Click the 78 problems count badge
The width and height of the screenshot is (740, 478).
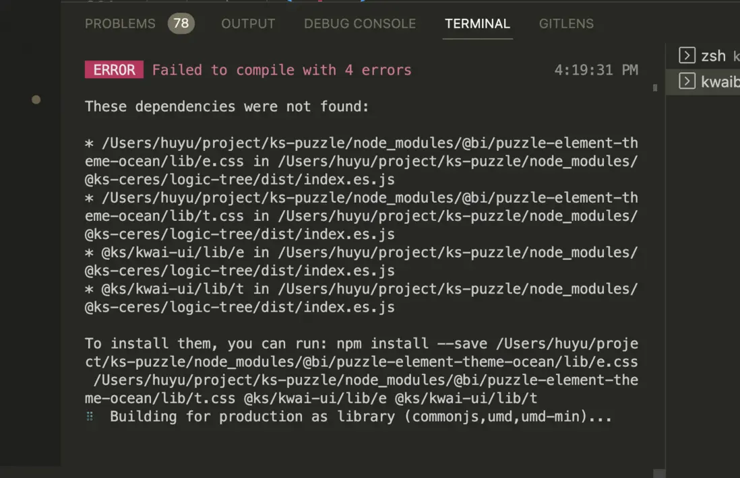click(181, 24)
